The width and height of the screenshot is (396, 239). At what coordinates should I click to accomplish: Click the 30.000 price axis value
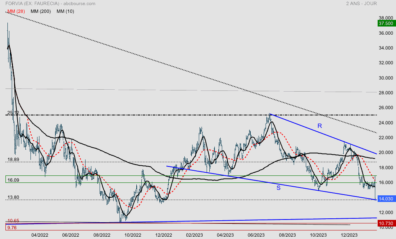386,78
